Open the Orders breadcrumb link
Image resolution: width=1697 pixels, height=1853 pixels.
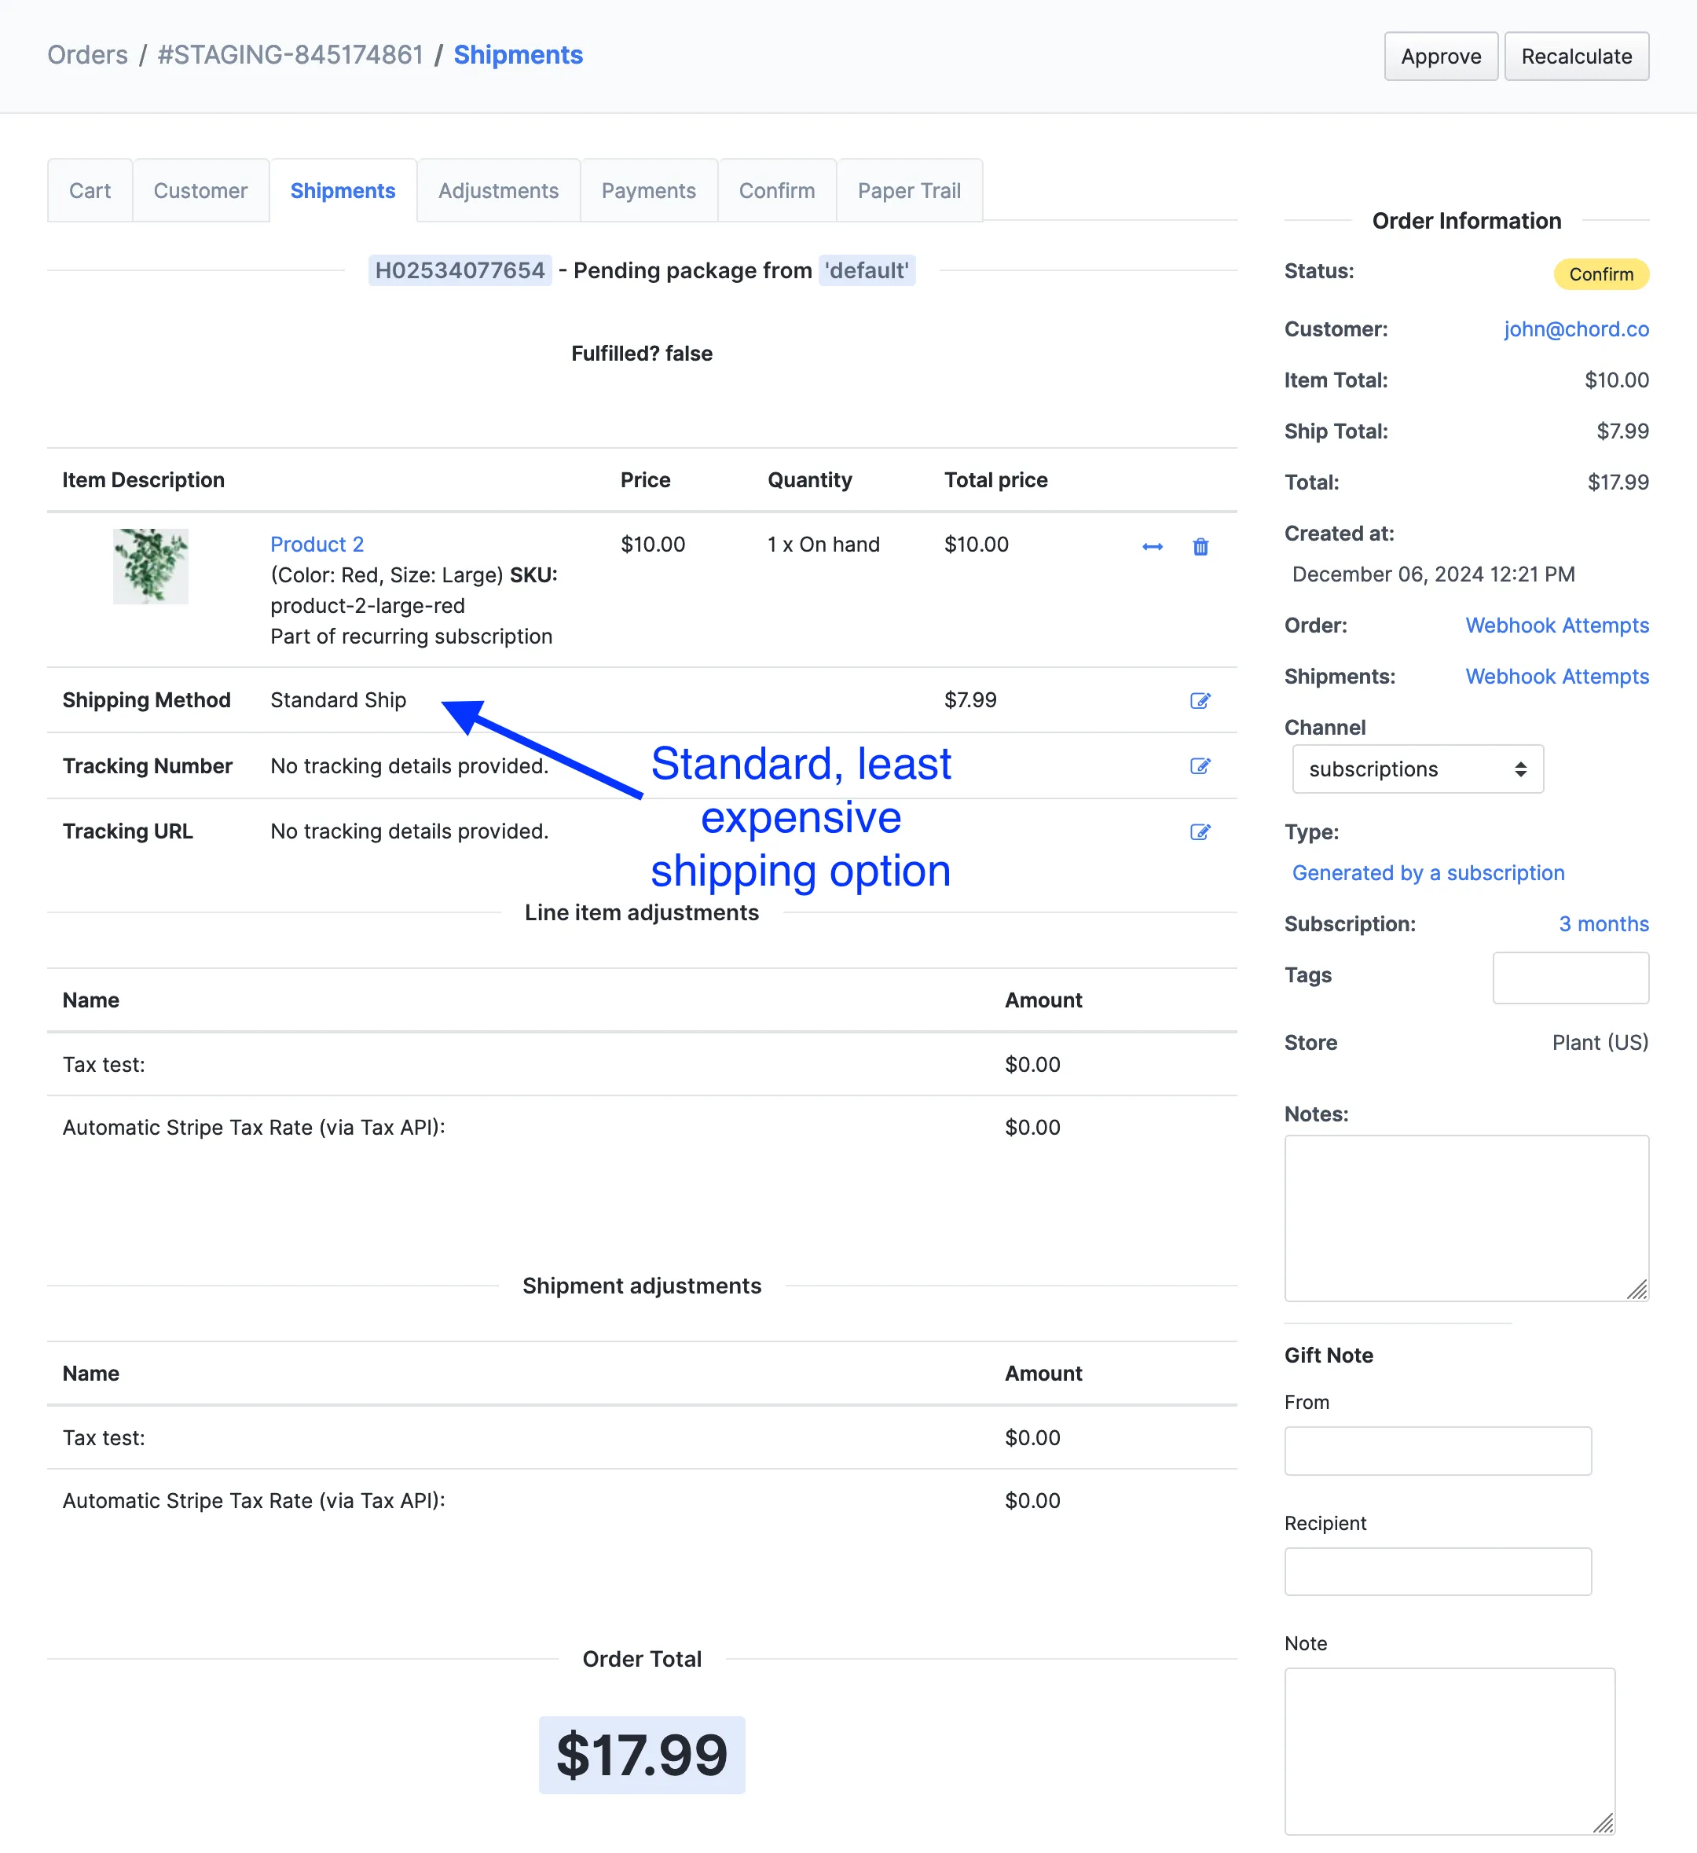pos(87,55)
